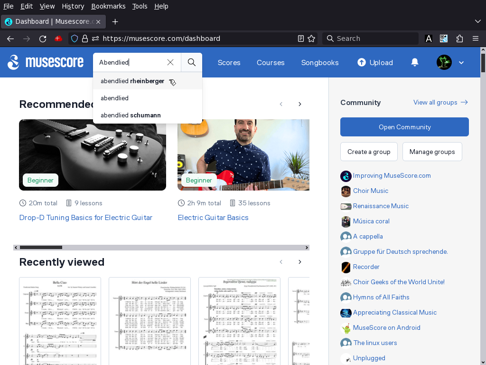Open a new tab with plus
This screenshot has height=365, width=486.
(x=115, y=22)
